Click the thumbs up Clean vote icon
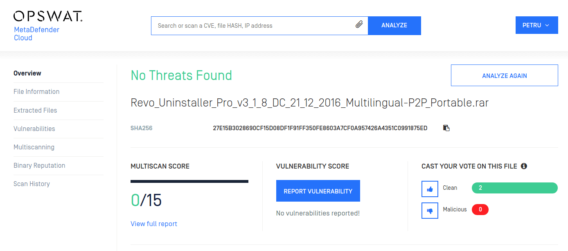This screenshot has width=568, height=251. (x=430, y=189)
